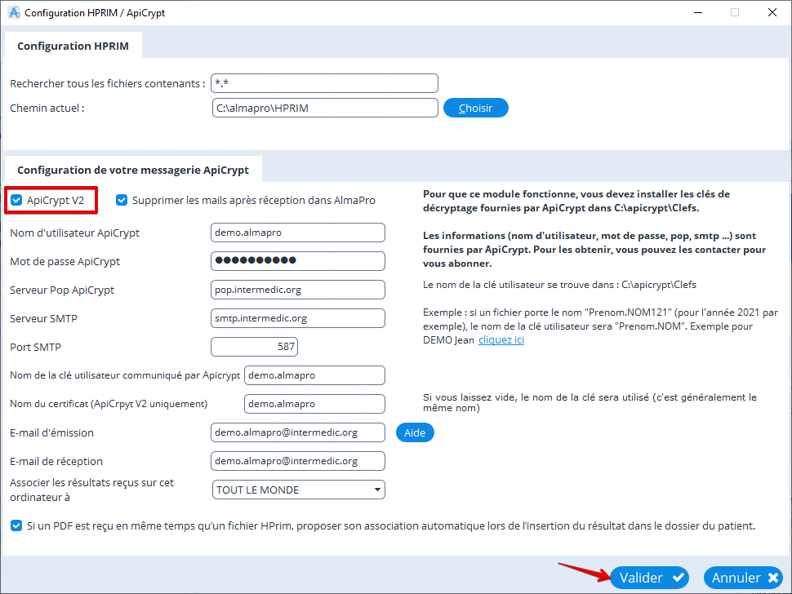Viewport: 792px width, 594px height.
Task: Focus the Mot de passe ApiCrypt field
Action: click(297, 261)
